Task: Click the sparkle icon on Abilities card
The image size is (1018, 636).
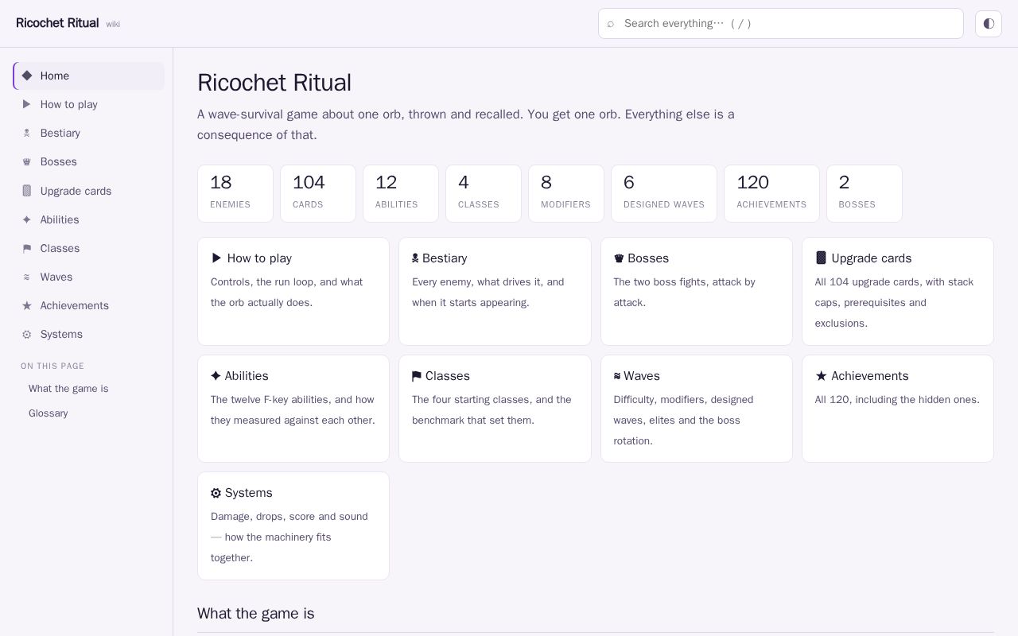Action: tap(216, 376)
